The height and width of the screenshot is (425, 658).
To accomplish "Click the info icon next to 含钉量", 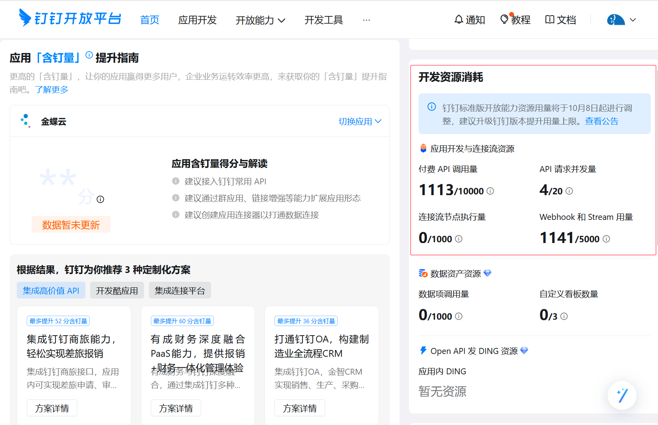I will (89, 55).
